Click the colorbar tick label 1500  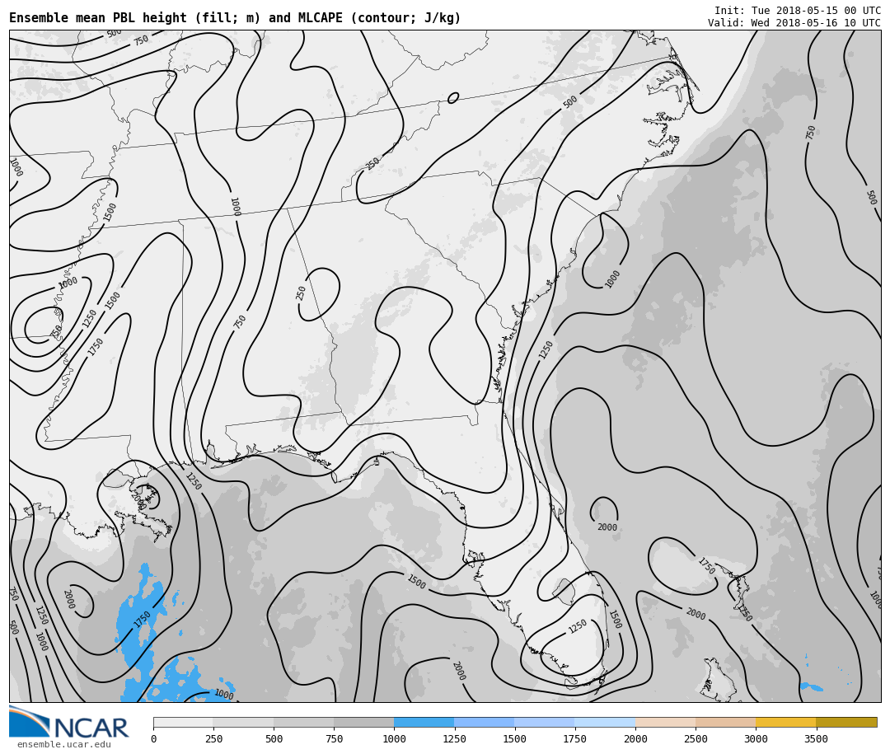pyautogui.click(x=515, y=738)
